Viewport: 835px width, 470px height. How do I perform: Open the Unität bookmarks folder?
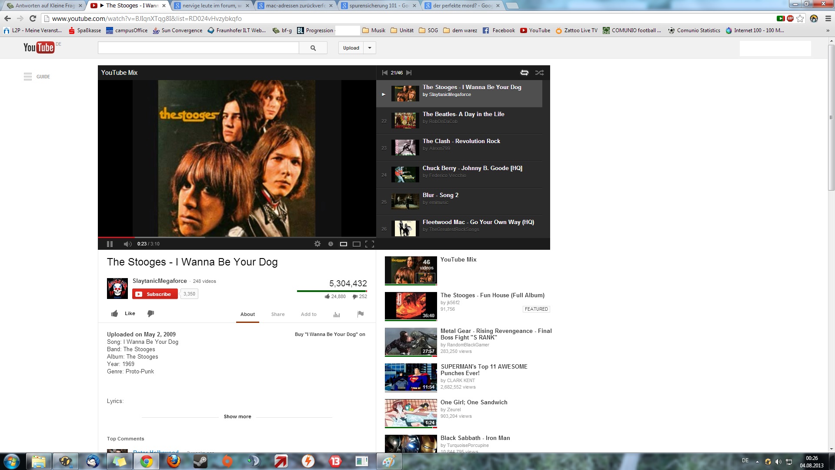click(x=402, y=30)
